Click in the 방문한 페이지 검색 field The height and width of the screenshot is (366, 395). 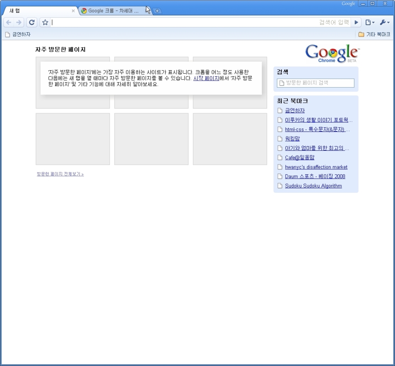pos(316,83)
